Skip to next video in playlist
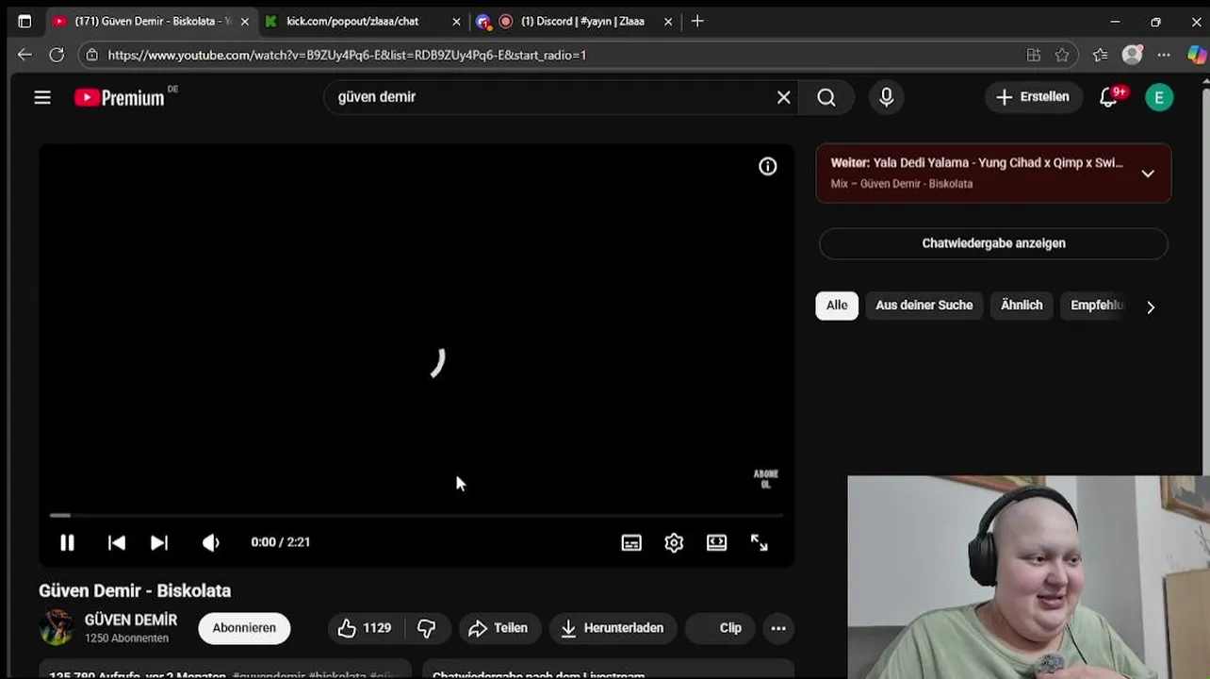This screenshot has width=1210, height=679. (159, 542)
